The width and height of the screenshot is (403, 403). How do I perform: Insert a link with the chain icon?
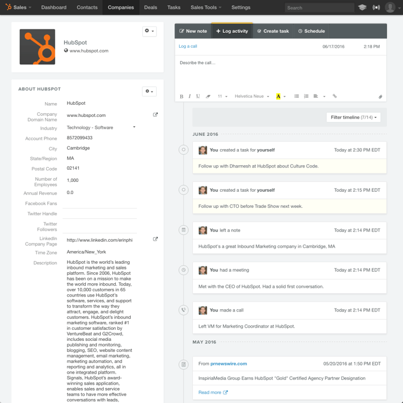click(334, 96)
